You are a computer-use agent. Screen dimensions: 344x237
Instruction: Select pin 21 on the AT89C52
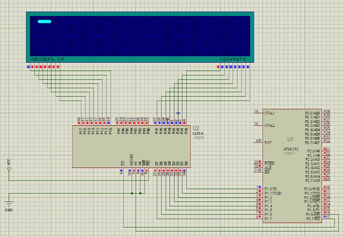(x=327, y=149)
